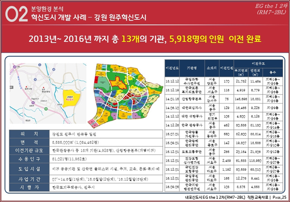The image size is (290, 202).
Task: Click the "이전규모" merged header cell
Action: coord(258,64)
